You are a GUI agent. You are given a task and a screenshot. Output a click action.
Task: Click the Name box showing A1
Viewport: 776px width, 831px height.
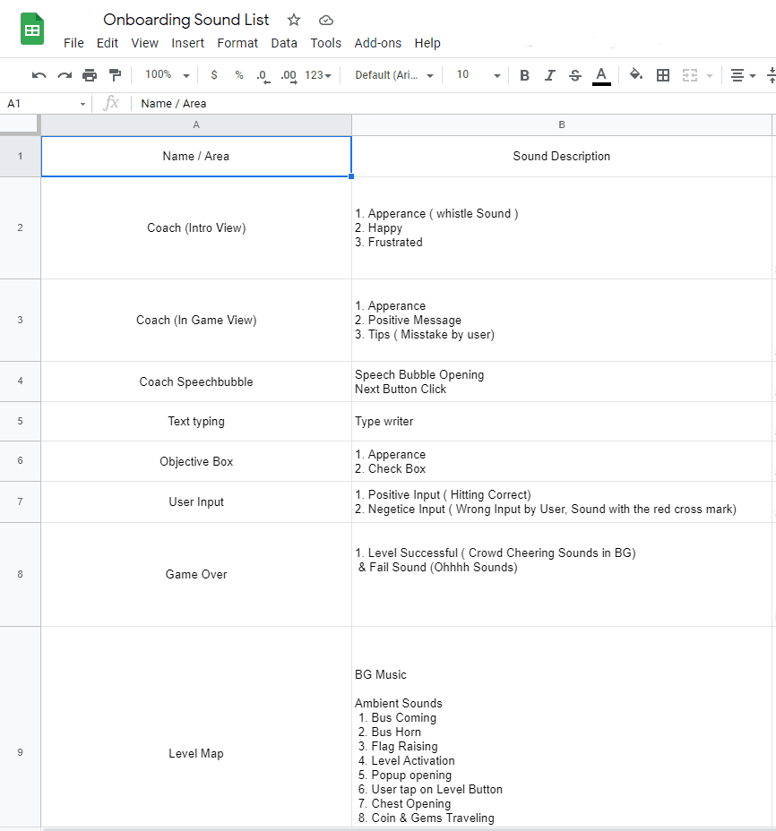(x=39, y=104)
